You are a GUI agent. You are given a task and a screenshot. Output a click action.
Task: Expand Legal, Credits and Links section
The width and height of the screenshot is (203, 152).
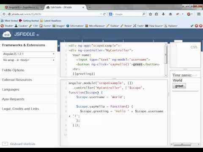[x=20, y=109]
